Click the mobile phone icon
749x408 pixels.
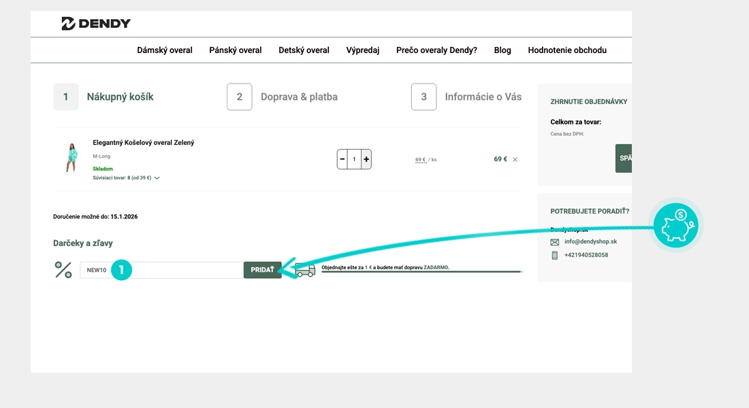click(x=554, y=255)
